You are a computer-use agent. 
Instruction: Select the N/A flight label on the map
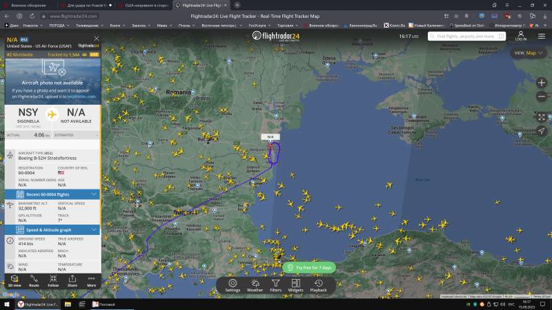pos(270,136)
